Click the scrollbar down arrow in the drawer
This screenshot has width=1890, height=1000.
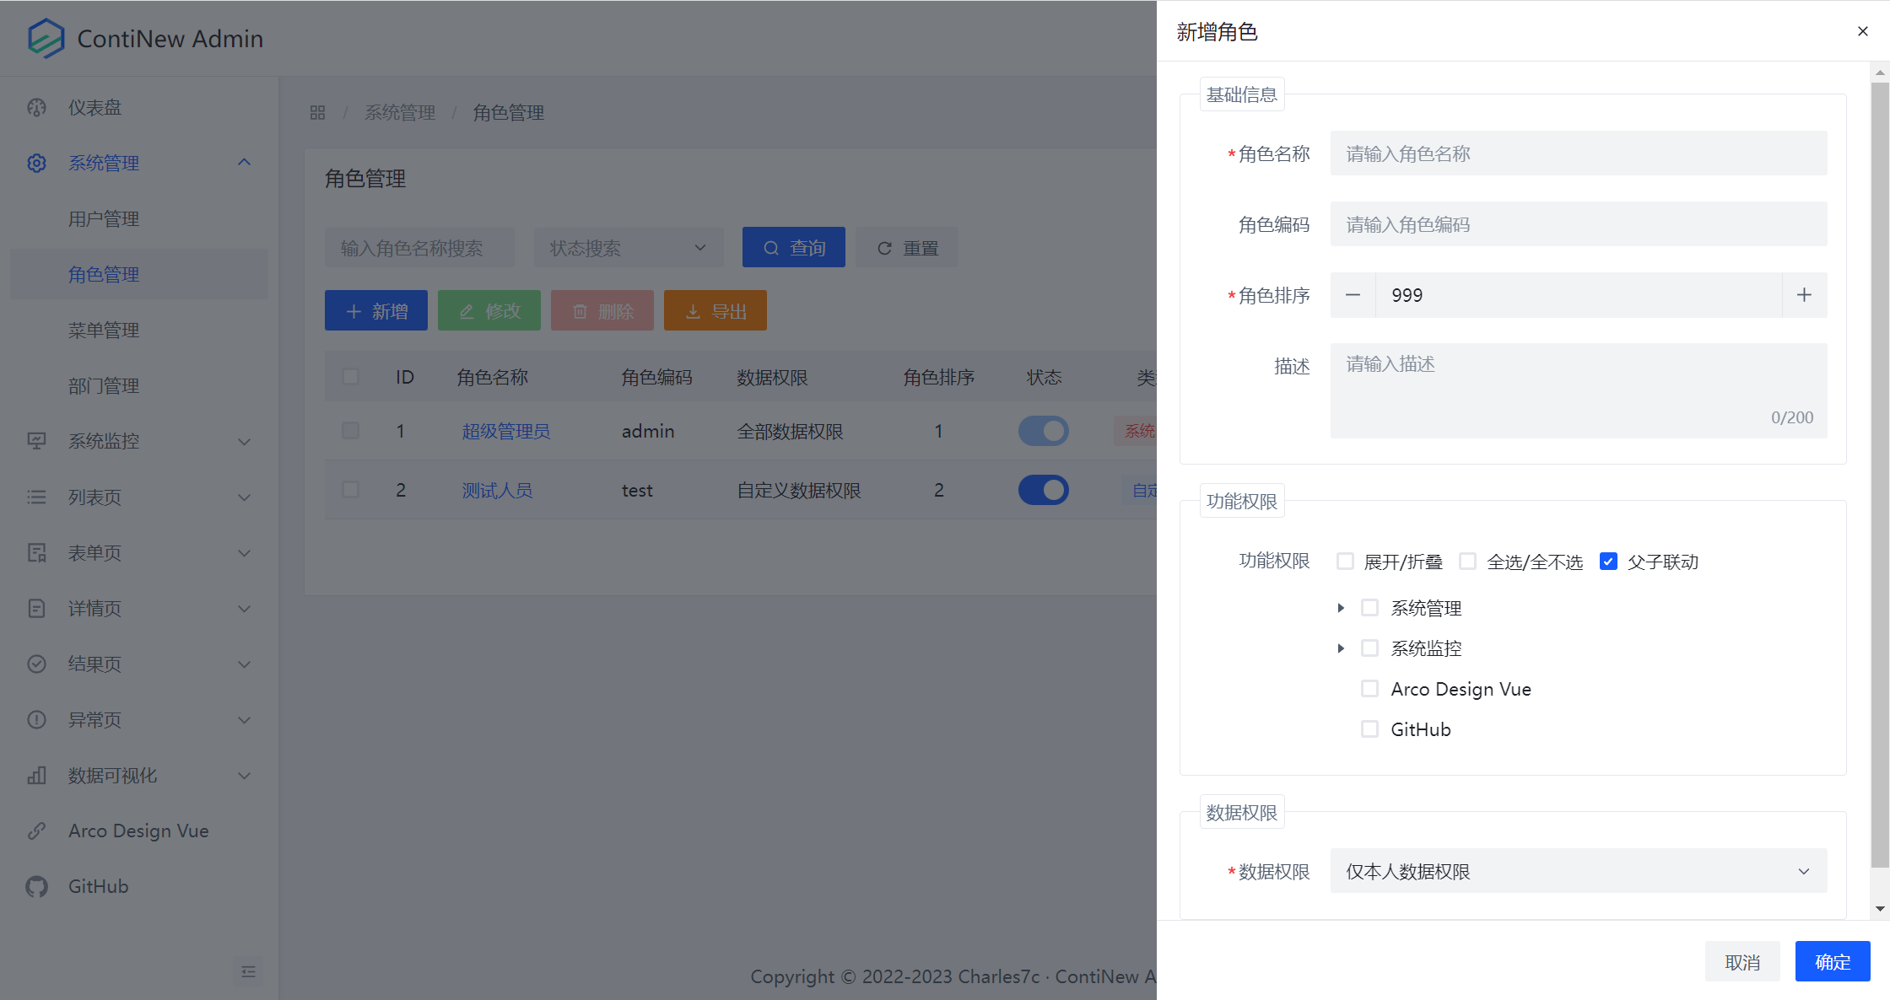pyautogui.click(x=1879, y=909)
